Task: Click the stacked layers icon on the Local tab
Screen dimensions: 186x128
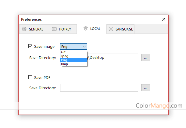Action: pyautogui.click(x=86, y=28)
